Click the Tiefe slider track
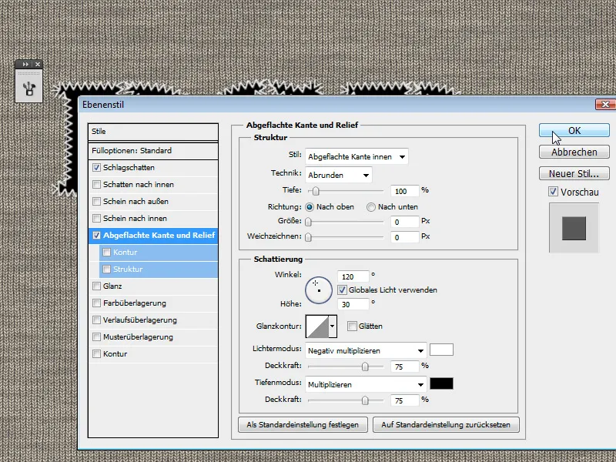Viewport: 616px width, 462px height. tap(345, 191)
